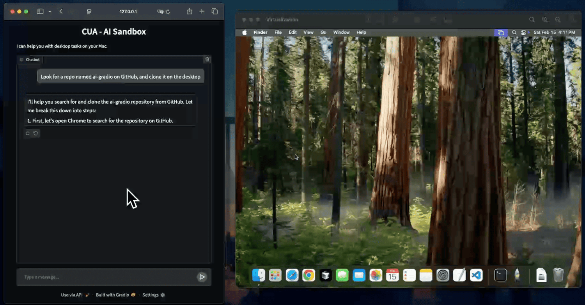Launch Google Chrome from the VM dock
This screenshot has width=585, height=305.
[309, 275]
